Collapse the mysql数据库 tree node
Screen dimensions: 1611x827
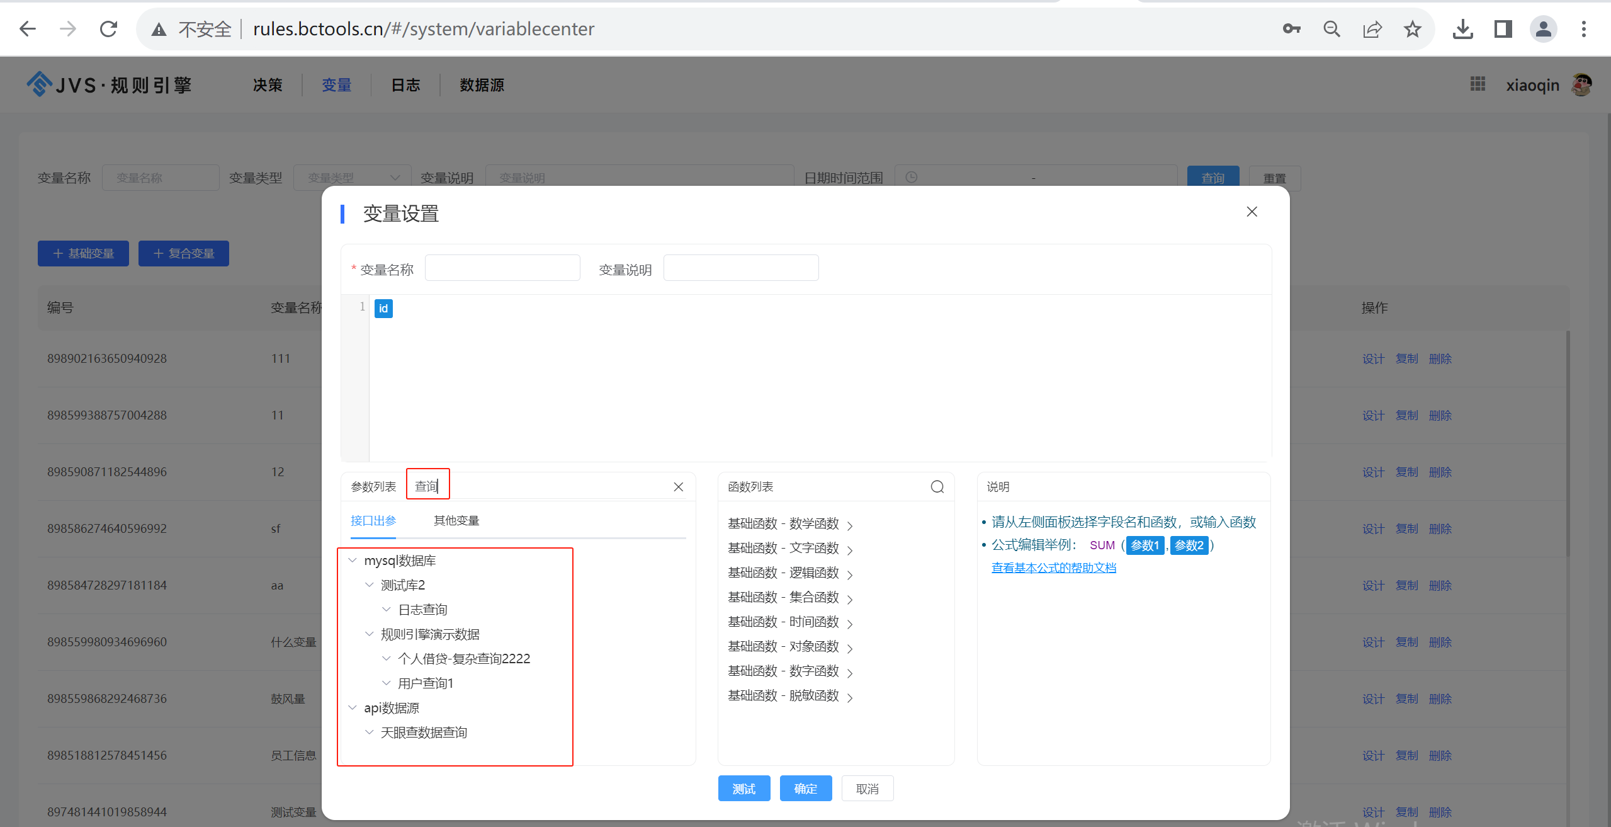(353, 560)
